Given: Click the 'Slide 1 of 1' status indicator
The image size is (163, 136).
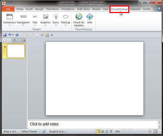Looking at the screenshot, I should coord(10,132).
